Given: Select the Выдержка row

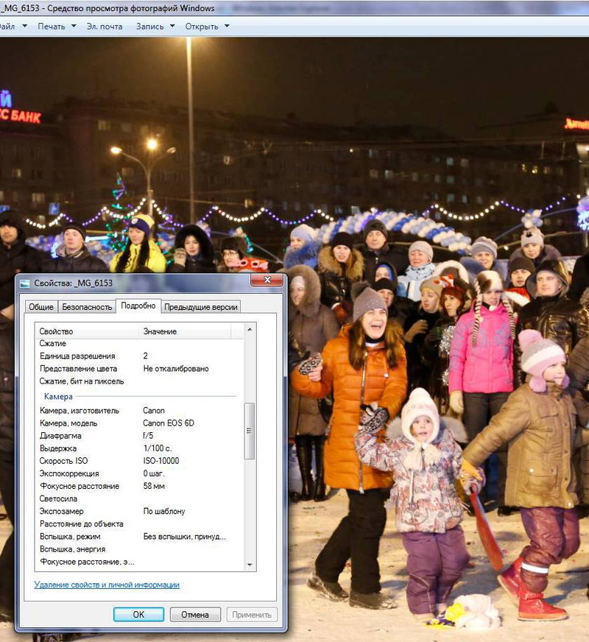Looking at the screenshot, I should (x=139, y=448).
